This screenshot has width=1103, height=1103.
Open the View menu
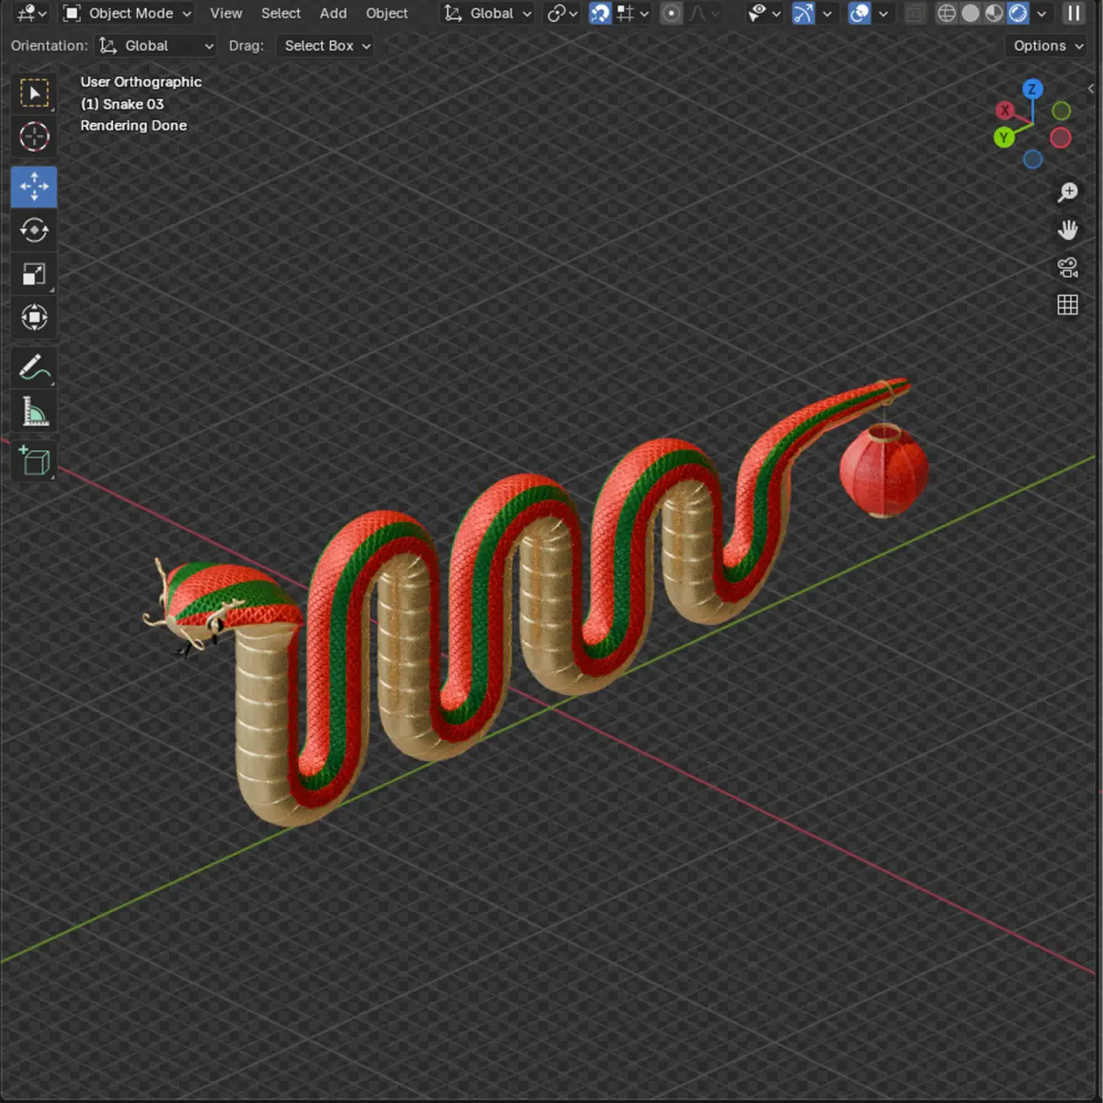point(226,13)
